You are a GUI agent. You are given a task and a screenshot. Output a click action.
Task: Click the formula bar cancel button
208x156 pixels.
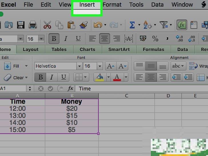[x=41, y=89]
